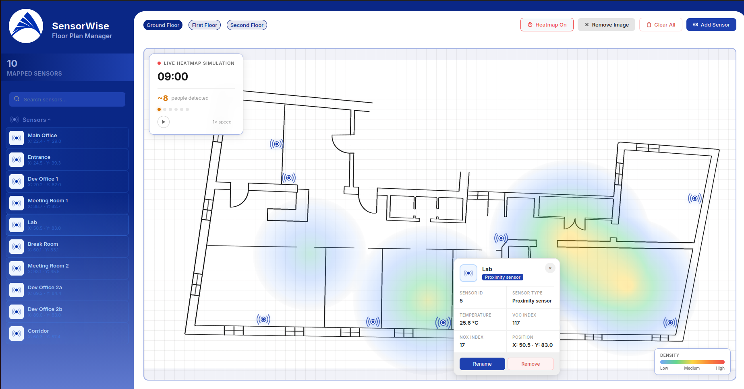Play the heatmap simulation
The height and width of the screenshot is (389, 744).
163,122
